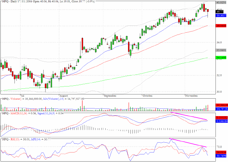Click the red 58.0134 RSI value label

click(221, 152)
